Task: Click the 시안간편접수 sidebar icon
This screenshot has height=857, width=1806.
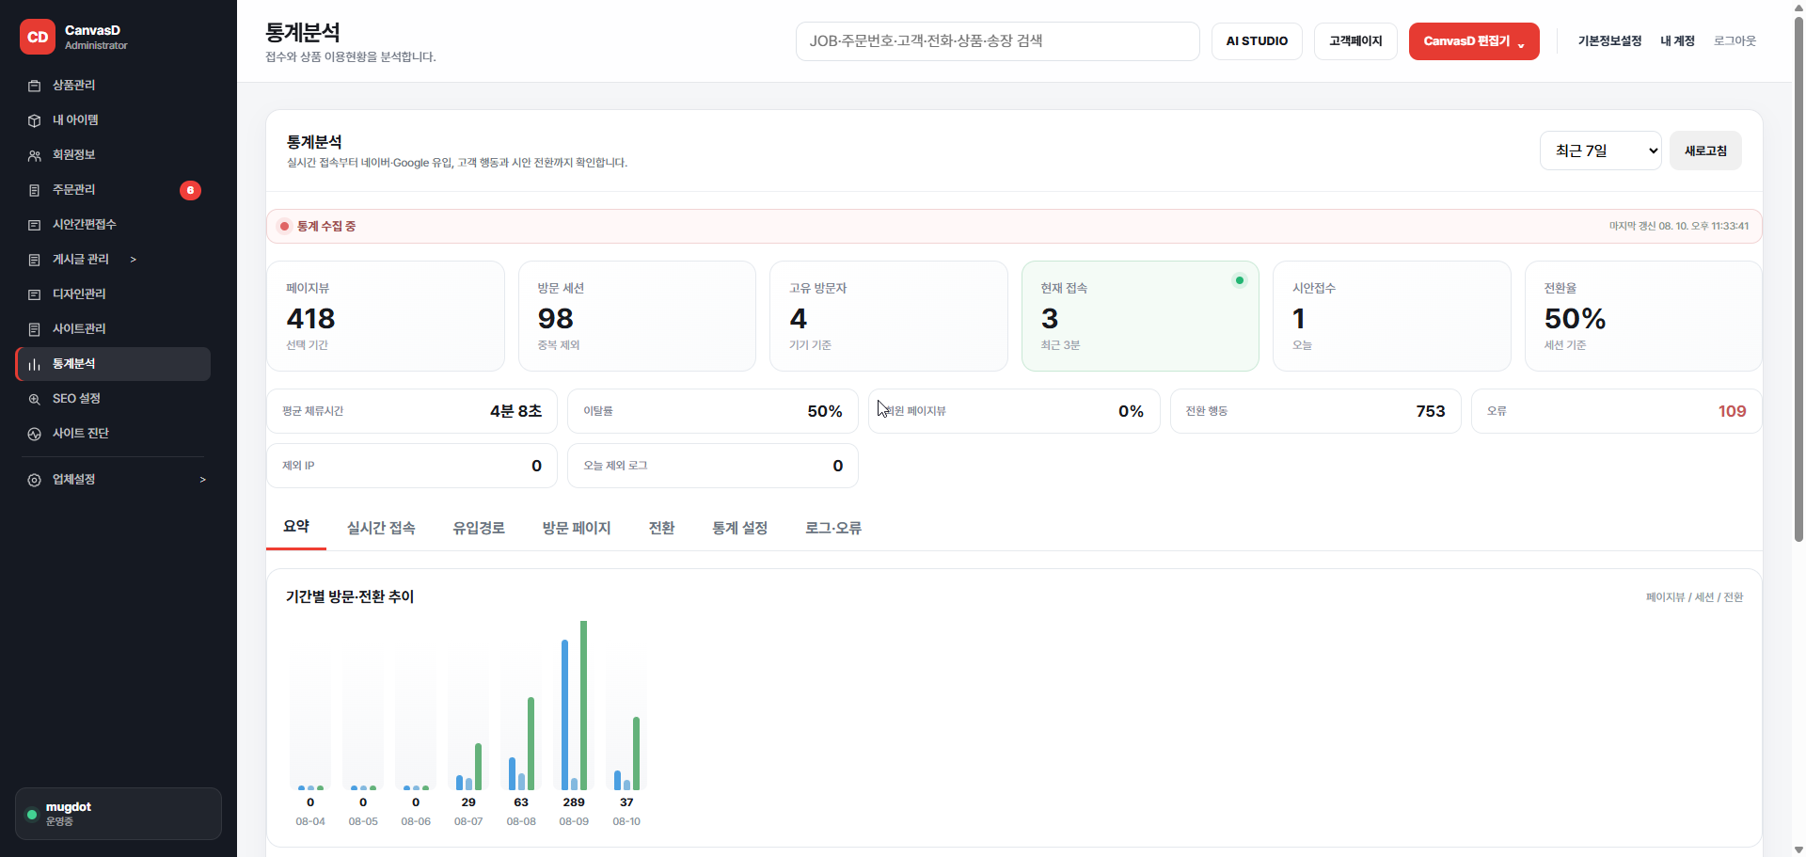Action: [34, 225]
